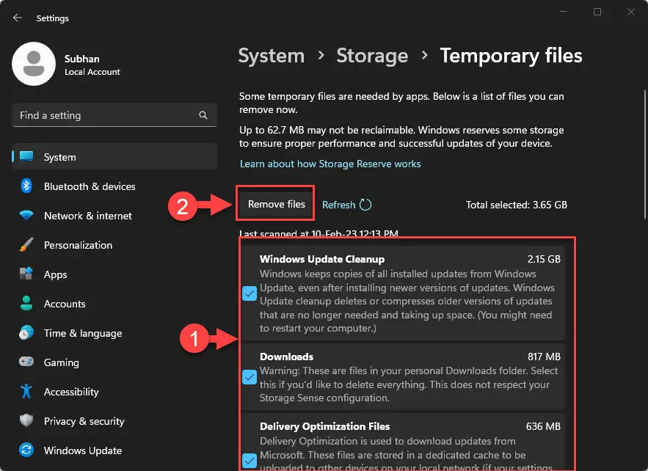The width and height of the screenshot is (648, 471).
Task: Open the Gaming settings
Action: click(x=114, y=362)
